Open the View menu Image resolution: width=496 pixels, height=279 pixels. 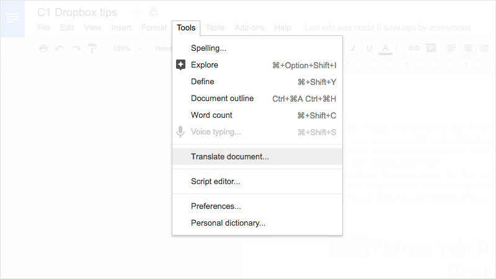(92, 28)
